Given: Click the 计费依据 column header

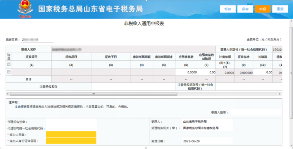Looking at the screenshot, I should [225, 57].
